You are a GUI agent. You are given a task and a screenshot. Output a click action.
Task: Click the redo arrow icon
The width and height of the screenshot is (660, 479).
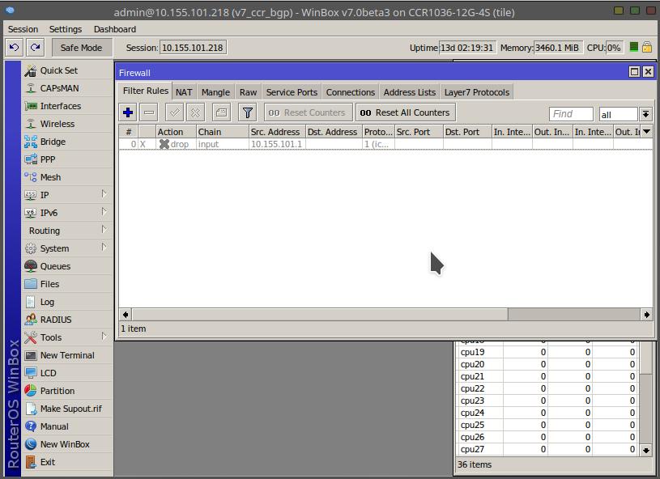(x=35, y=48)
